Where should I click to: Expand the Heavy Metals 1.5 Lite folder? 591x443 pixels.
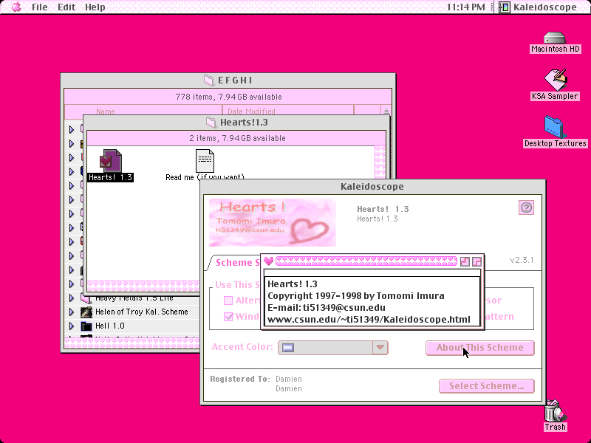coord(72,298)
